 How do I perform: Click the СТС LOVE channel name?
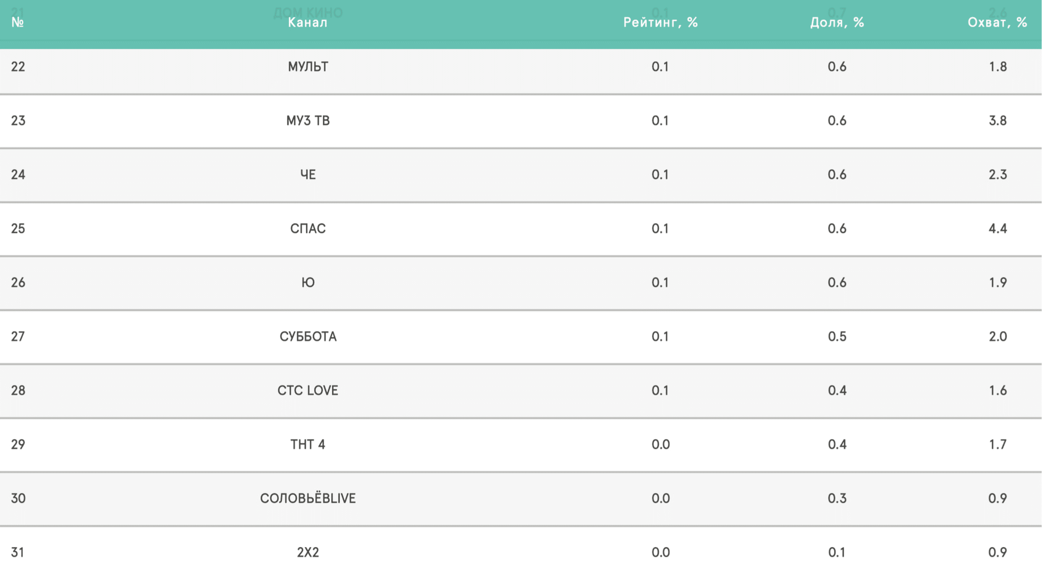[x=308, y=390]
